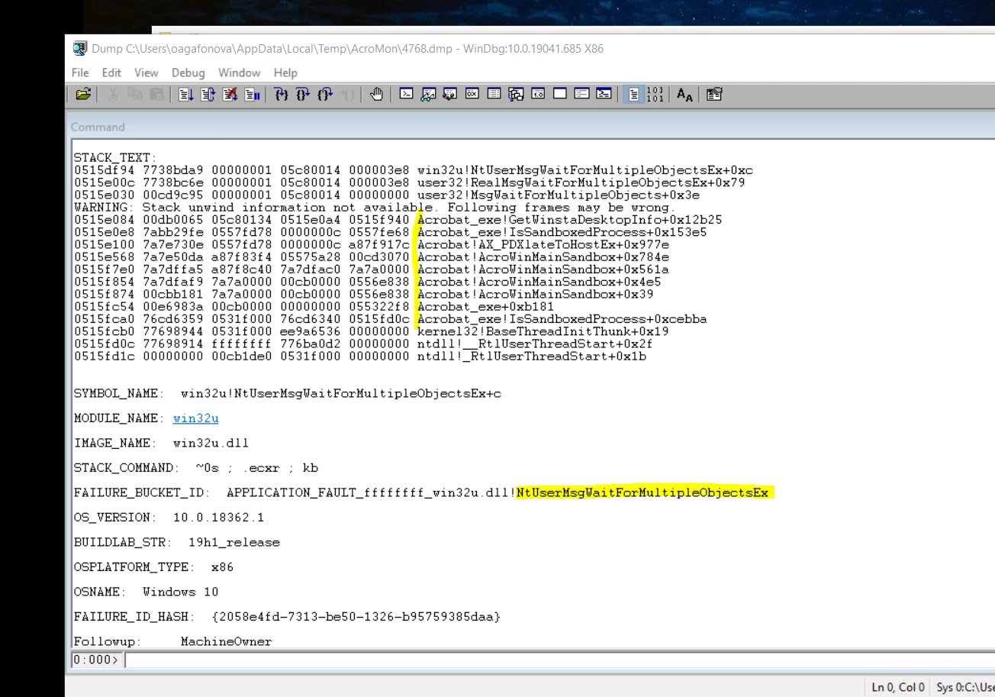Screen dimensions: 995x697
Task: Open the Processes and Threads window icon
Action: (x=582, y=95)
